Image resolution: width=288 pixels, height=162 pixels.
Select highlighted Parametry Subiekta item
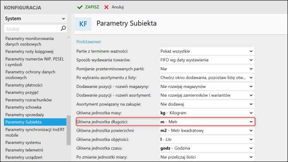point(35,122)
